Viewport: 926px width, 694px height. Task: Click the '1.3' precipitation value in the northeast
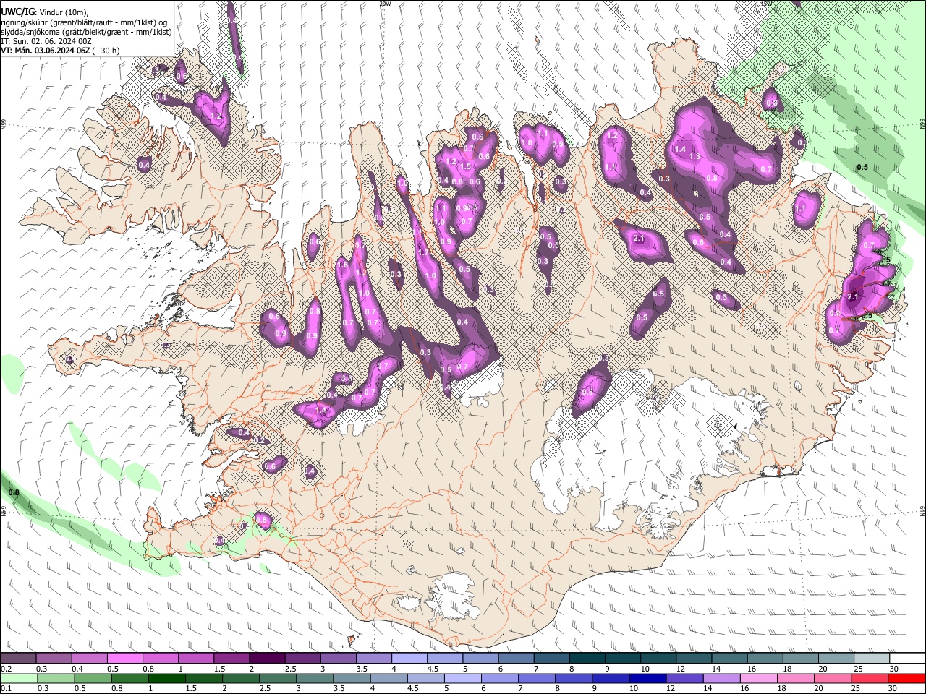694,156
